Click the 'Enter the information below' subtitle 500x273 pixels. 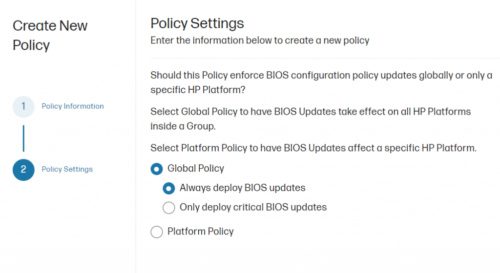tap(259, 40)
